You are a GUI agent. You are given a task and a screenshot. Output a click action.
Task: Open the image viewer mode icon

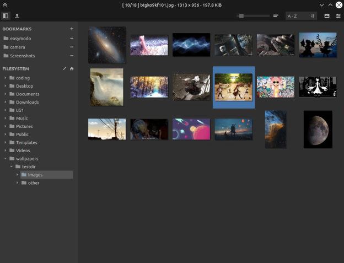pyautogui.click(x=327, y=16)
